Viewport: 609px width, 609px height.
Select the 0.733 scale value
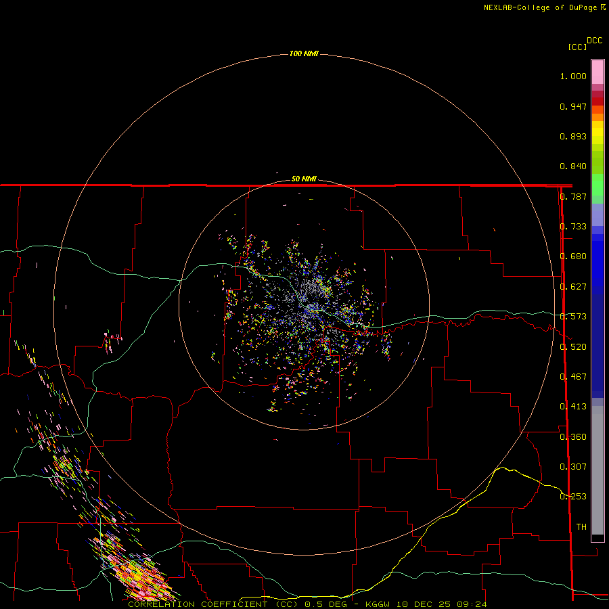[573, 227]
